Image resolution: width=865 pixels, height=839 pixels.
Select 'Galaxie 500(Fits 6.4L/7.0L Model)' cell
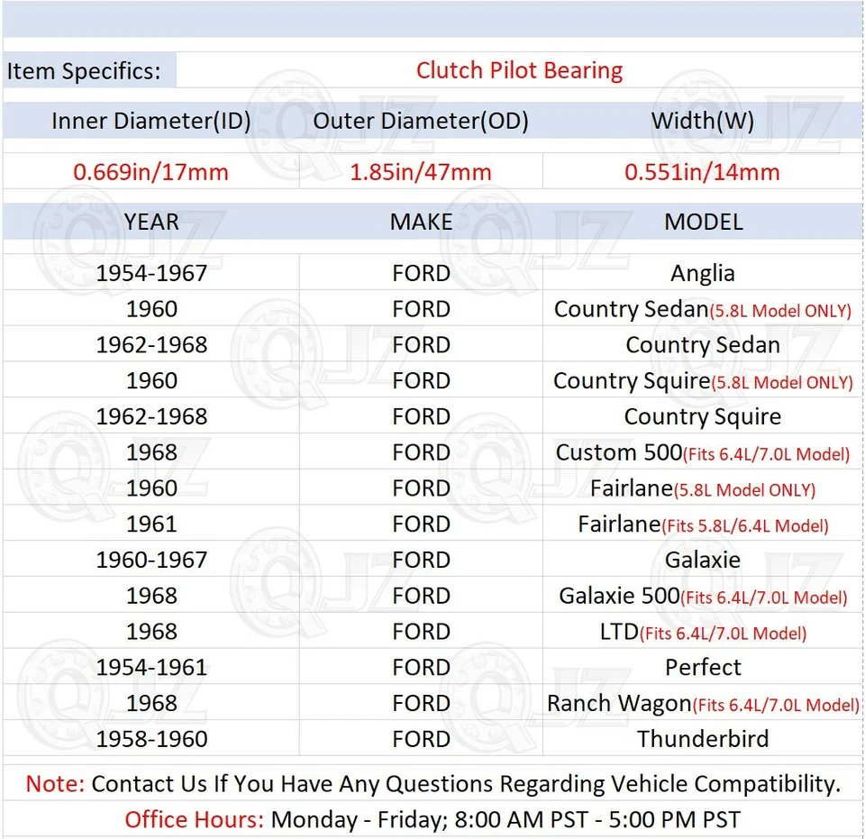click(702, 596)
